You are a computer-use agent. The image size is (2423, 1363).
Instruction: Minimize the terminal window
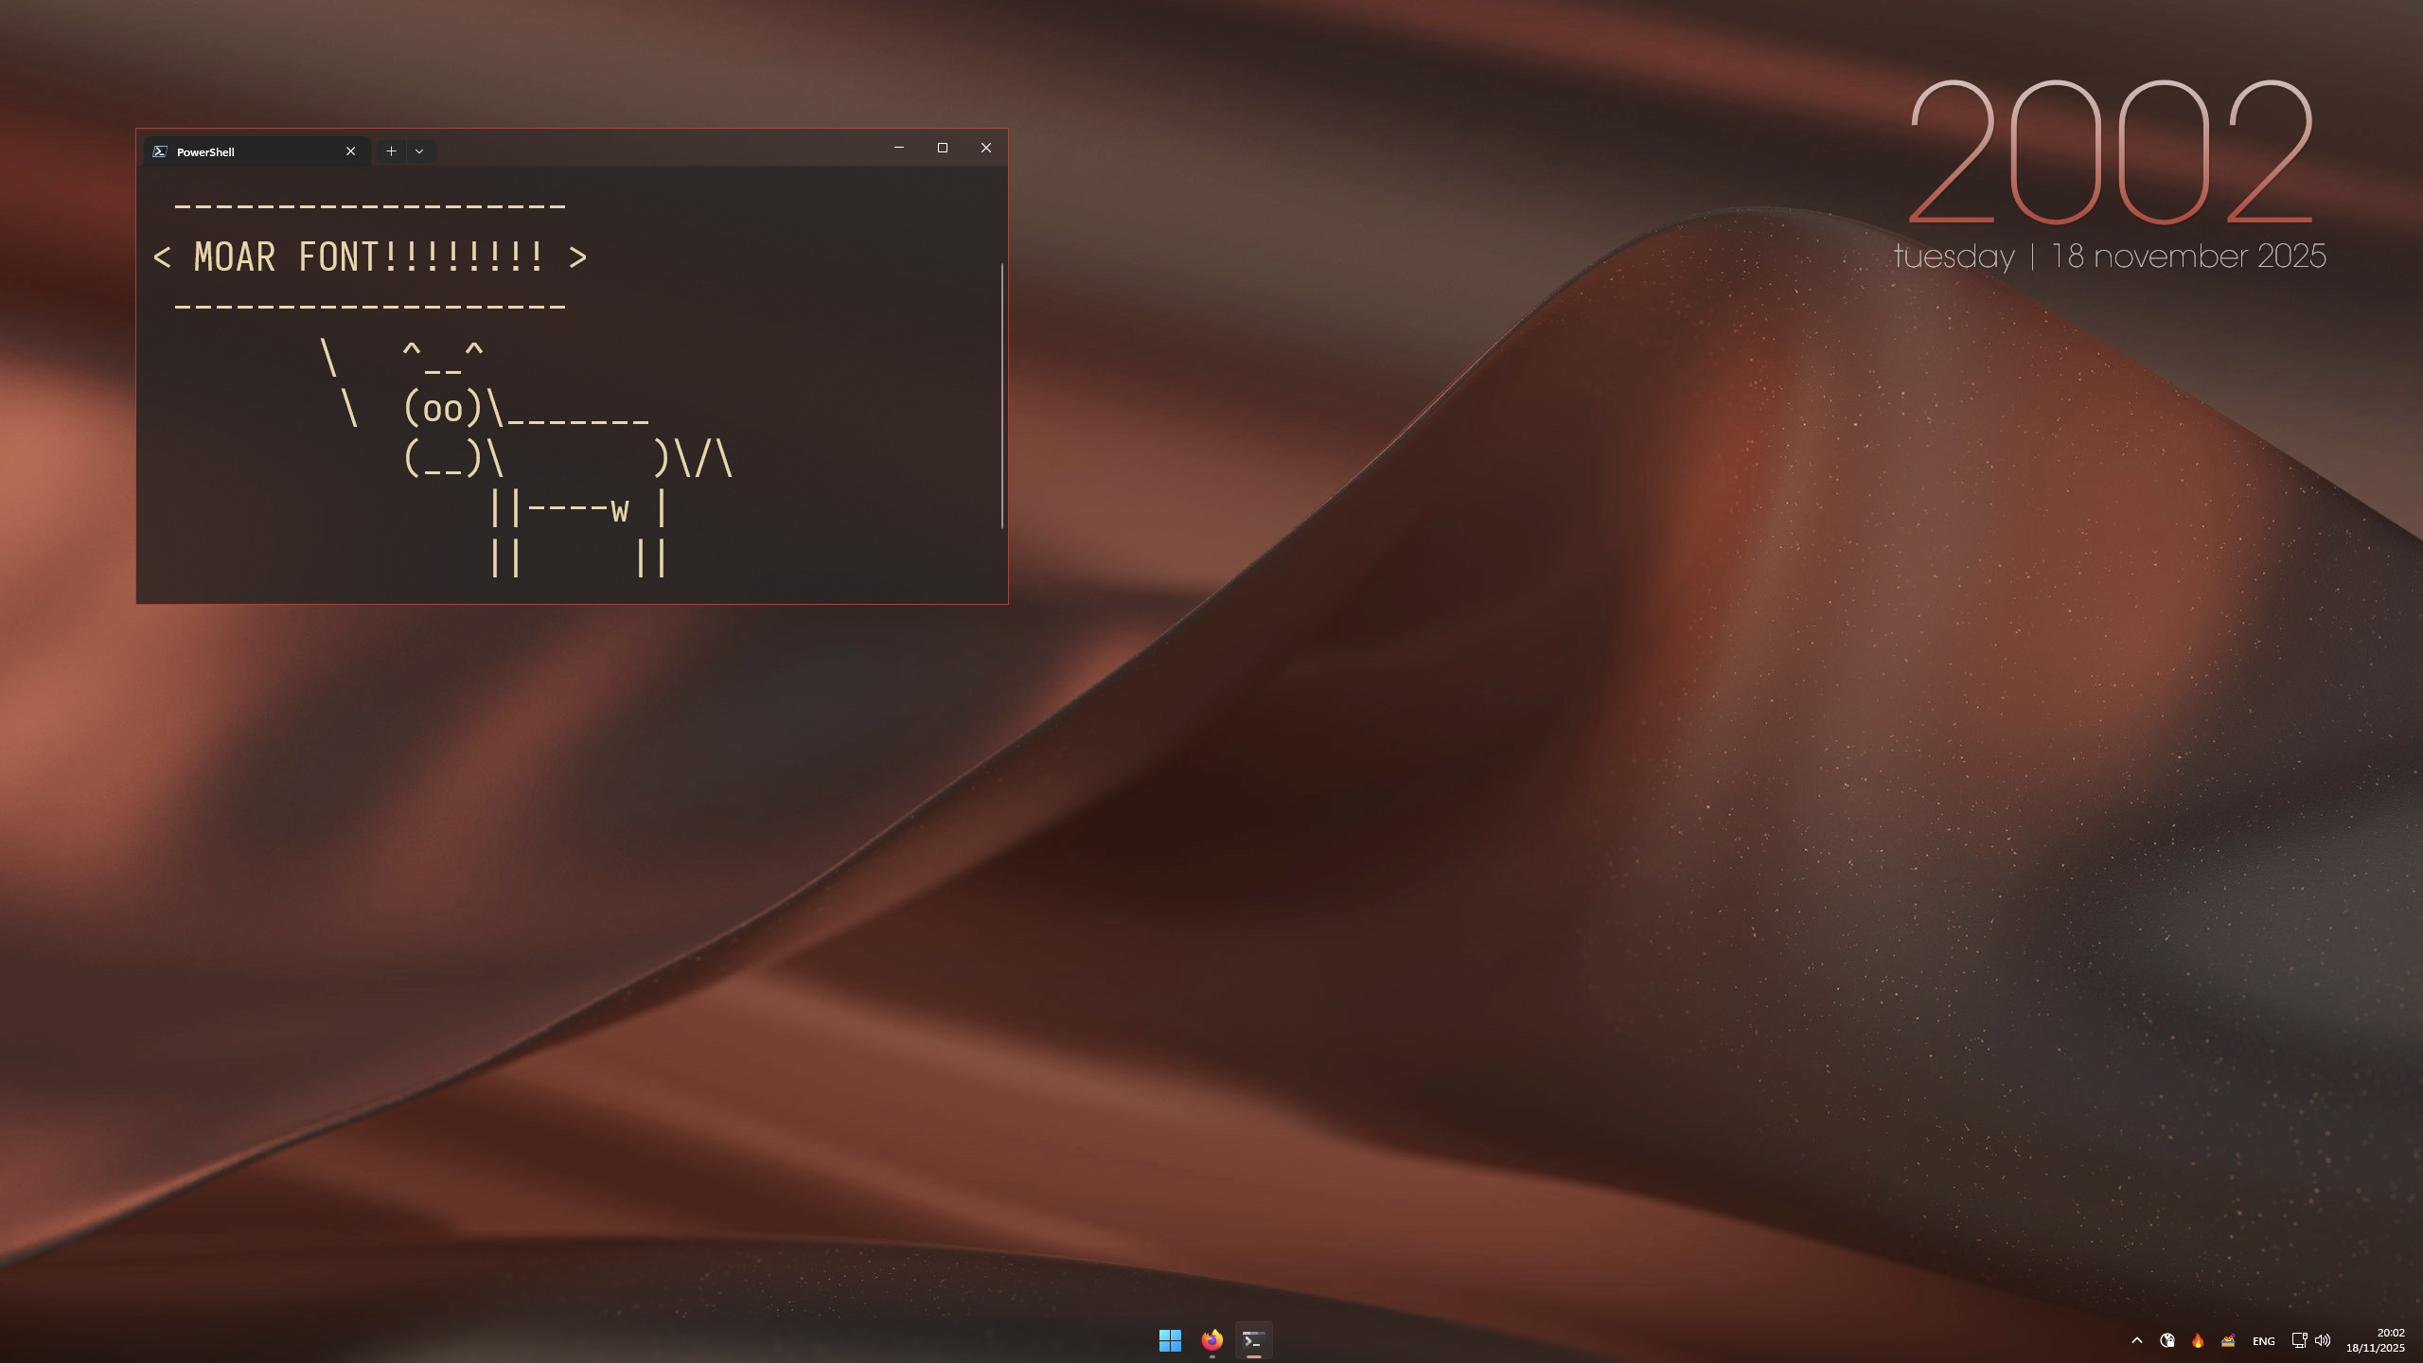[x=899, y=148]
